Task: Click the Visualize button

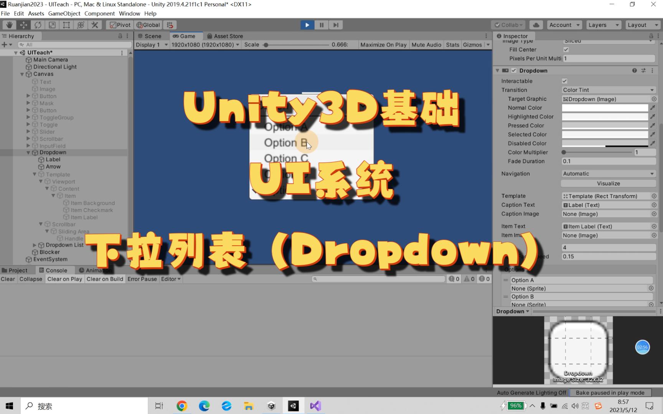Action: pyautogui.click(x=609, y=184)
